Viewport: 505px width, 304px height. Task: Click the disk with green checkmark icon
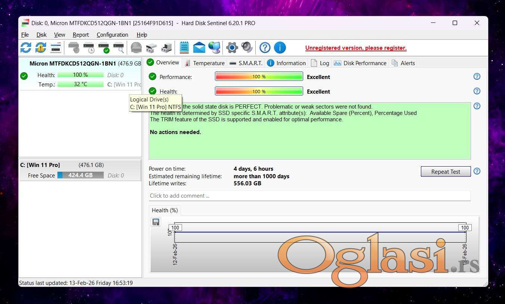[104, 48]
